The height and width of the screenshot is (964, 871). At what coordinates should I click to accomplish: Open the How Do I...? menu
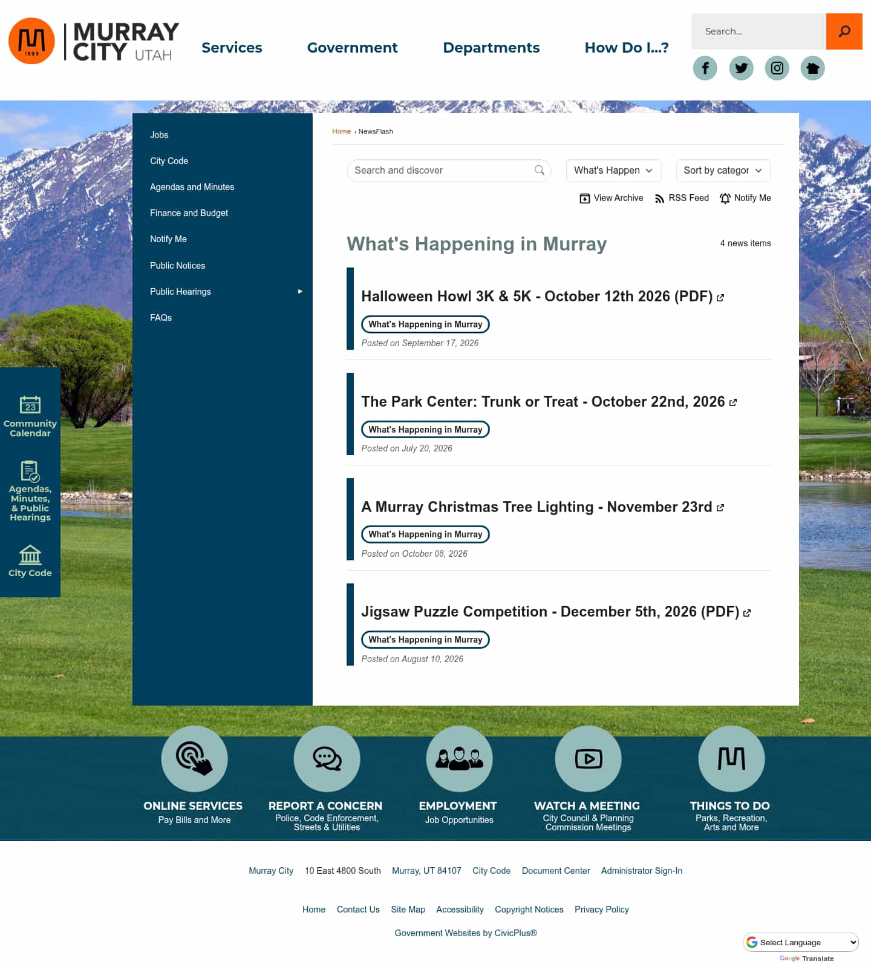tap(627, 48)
